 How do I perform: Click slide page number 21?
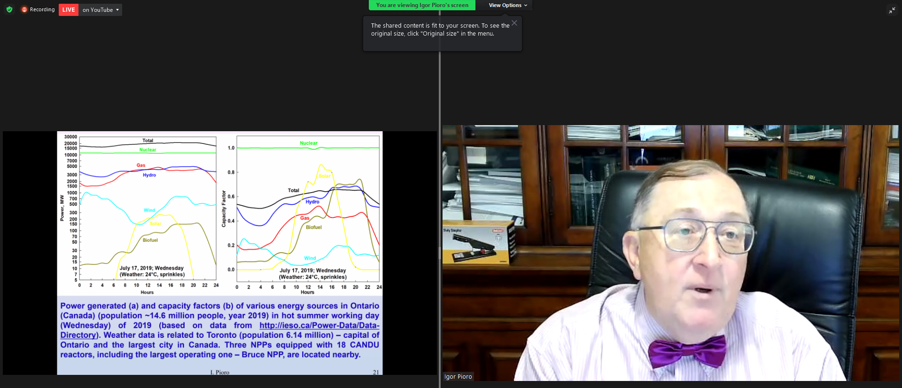tap(376, 372)
